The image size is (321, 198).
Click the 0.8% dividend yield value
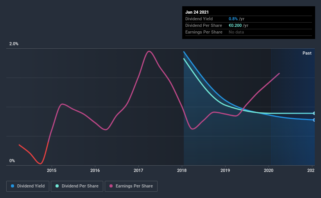click(x=233, y=19)
